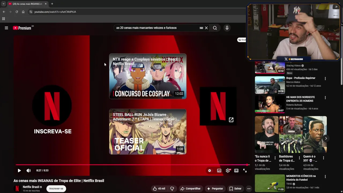Image resolution: width=343 pixels, height=193 pixels.
Task: Close the YouTube browser tab
Action: (46, 4)
